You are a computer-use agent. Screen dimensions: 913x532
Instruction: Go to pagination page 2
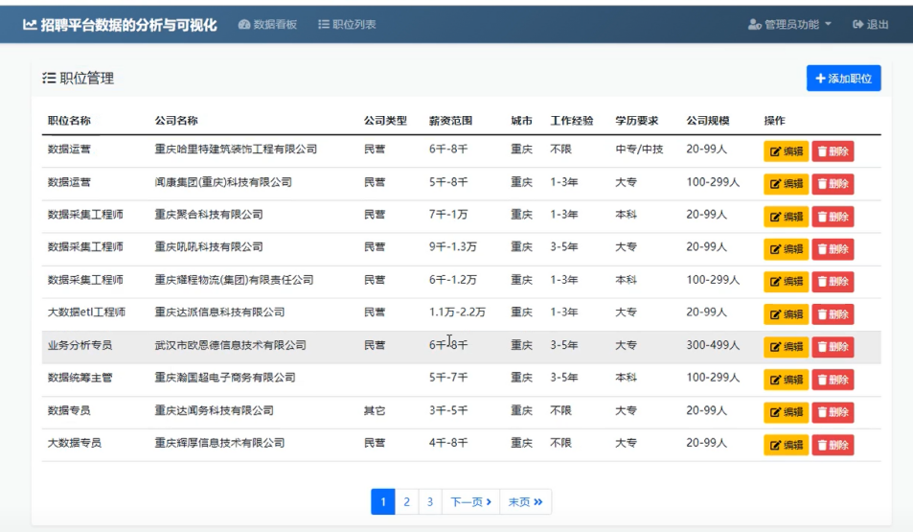(406, 501)
